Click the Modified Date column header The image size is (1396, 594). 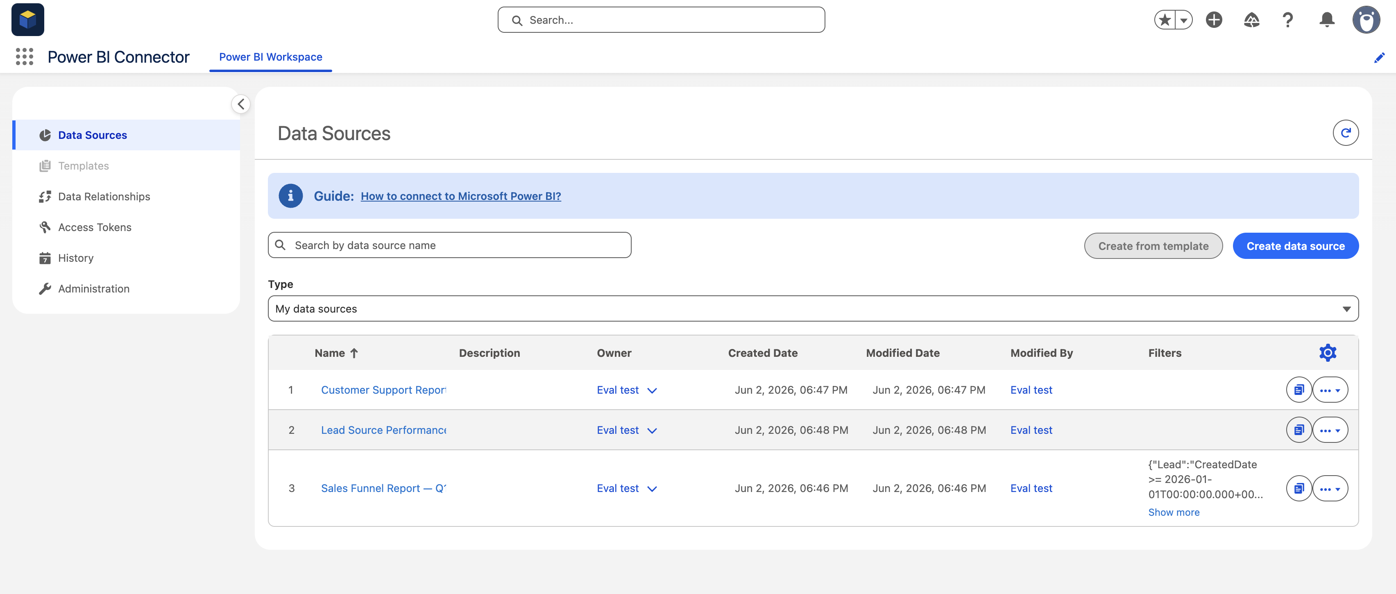(902, 353)
